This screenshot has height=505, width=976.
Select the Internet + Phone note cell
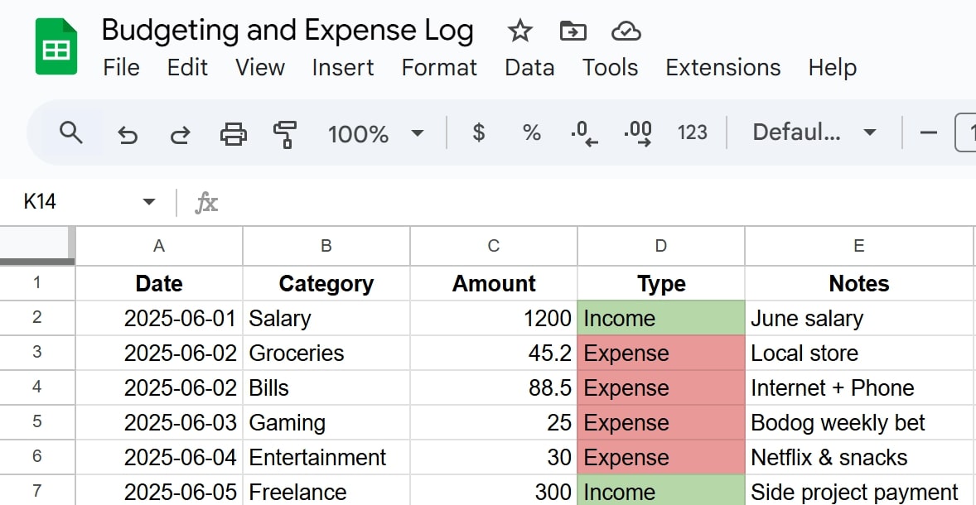click(x=859, y=388)
